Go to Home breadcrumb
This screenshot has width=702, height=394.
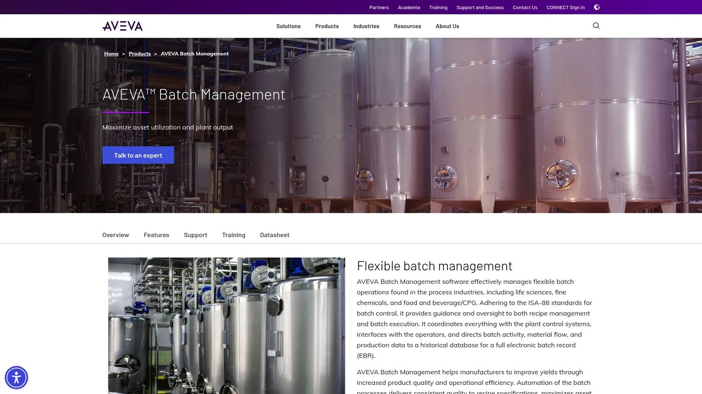(111, 54)
